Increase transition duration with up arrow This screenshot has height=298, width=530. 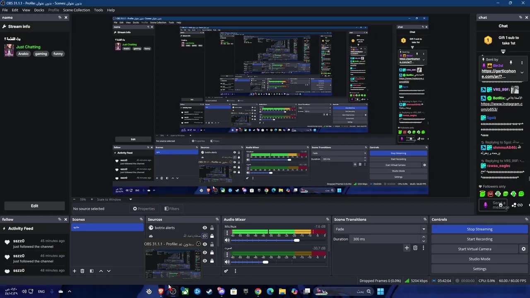423,237
